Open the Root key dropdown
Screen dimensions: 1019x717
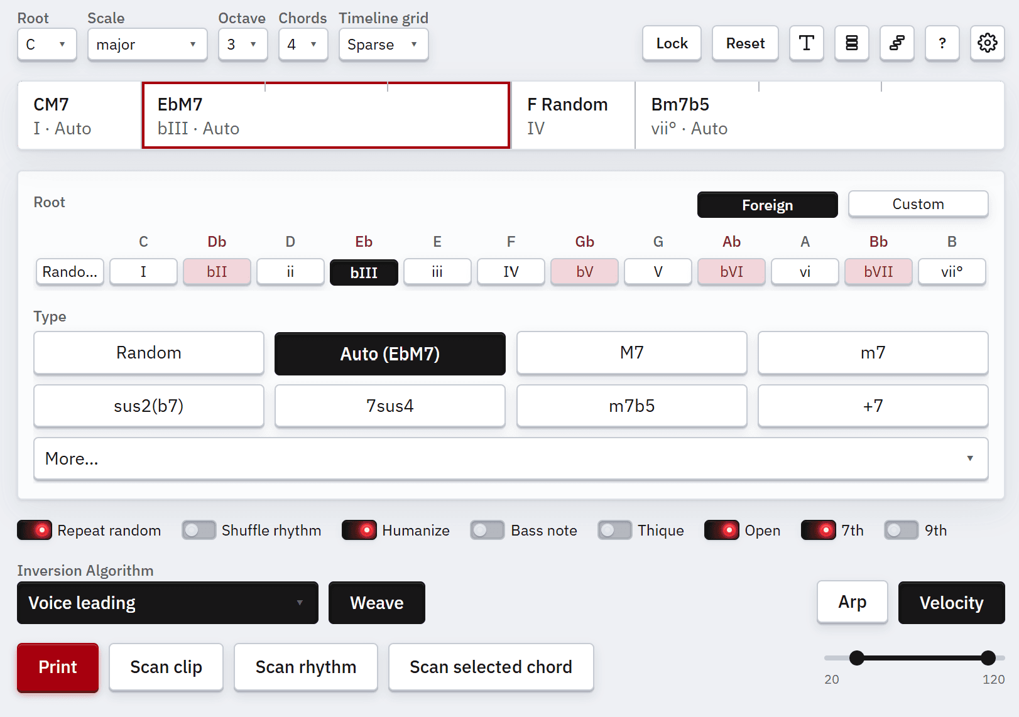pyautogui.click(x=47, y=45)
